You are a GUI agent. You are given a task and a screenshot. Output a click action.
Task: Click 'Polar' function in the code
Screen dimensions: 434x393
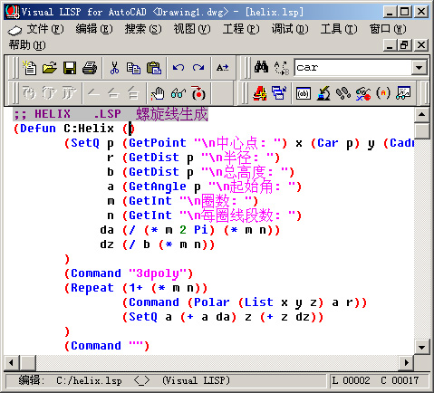[212, 302]
